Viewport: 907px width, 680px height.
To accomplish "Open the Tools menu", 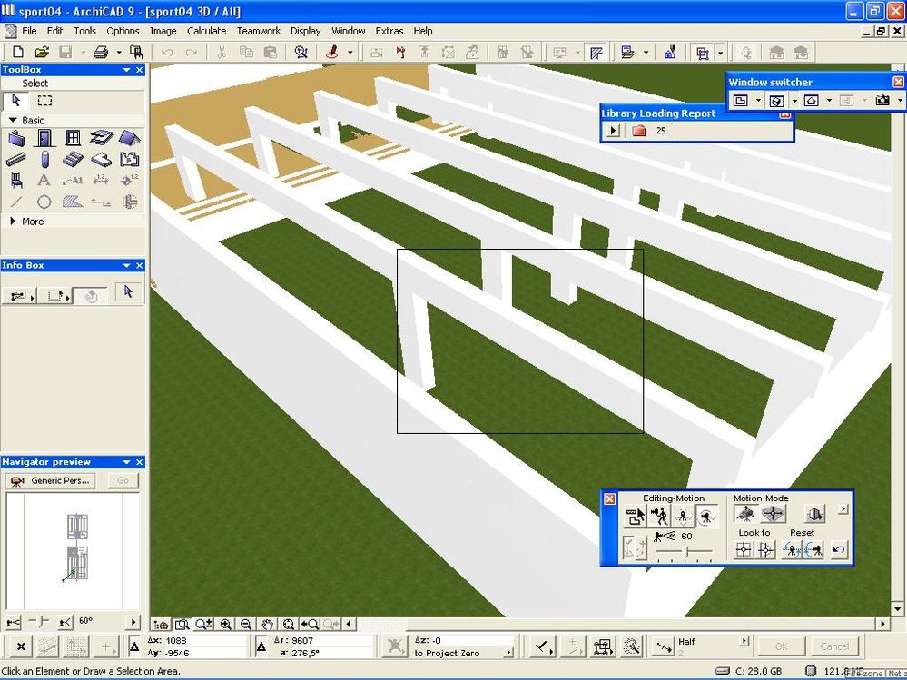I will coord(84,31).
